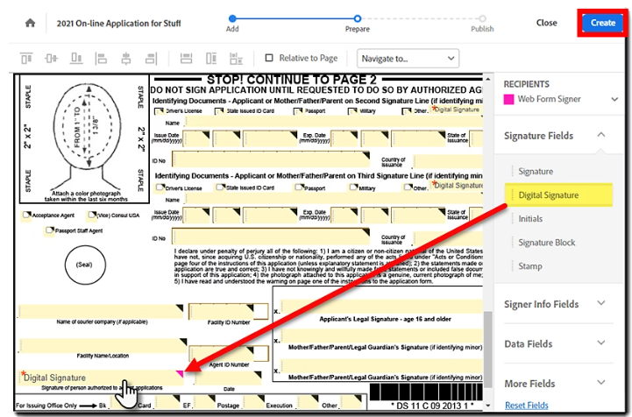The image size is (632, 417).
Task: Collapse the Signature Fields section
Action: [600, 136]
